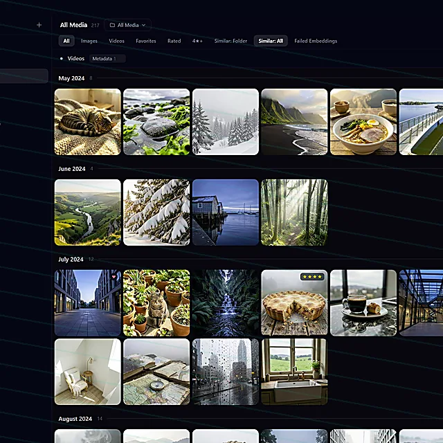Image resolution: width=443 pixels, height=443 pixels.
Task: Open the black sand beach cliffs thumbnail
Action: 294,122
